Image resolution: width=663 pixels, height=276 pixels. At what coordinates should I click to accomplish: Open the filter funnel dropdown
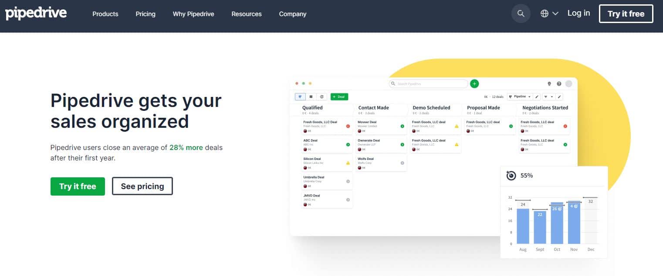(x=548, y=96)
